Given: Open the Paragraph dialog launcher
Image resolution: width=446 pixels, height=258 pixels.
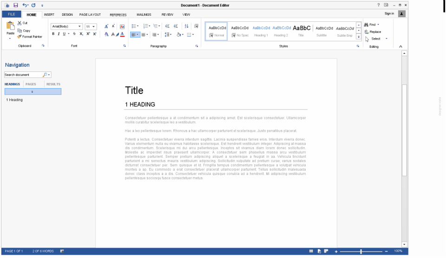Looking at the screenshot, I should coord(197,46).
